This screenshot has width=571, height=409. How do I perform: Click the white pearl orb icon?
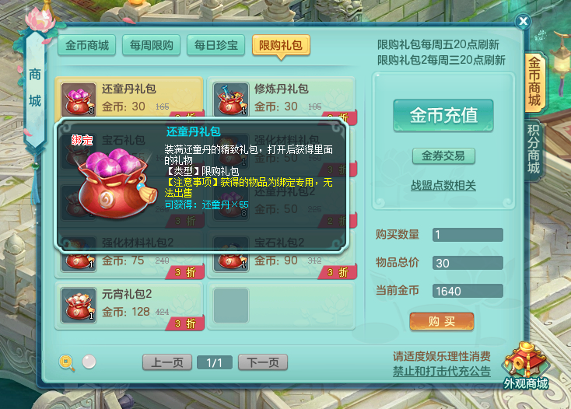(89, 362)
